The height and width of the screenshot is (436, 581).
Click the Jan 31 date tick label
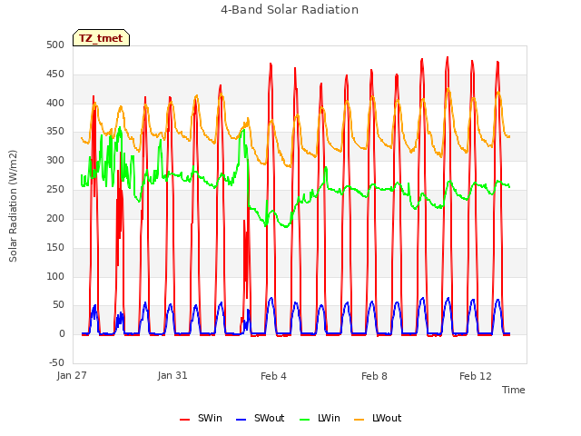click(172, 375)
